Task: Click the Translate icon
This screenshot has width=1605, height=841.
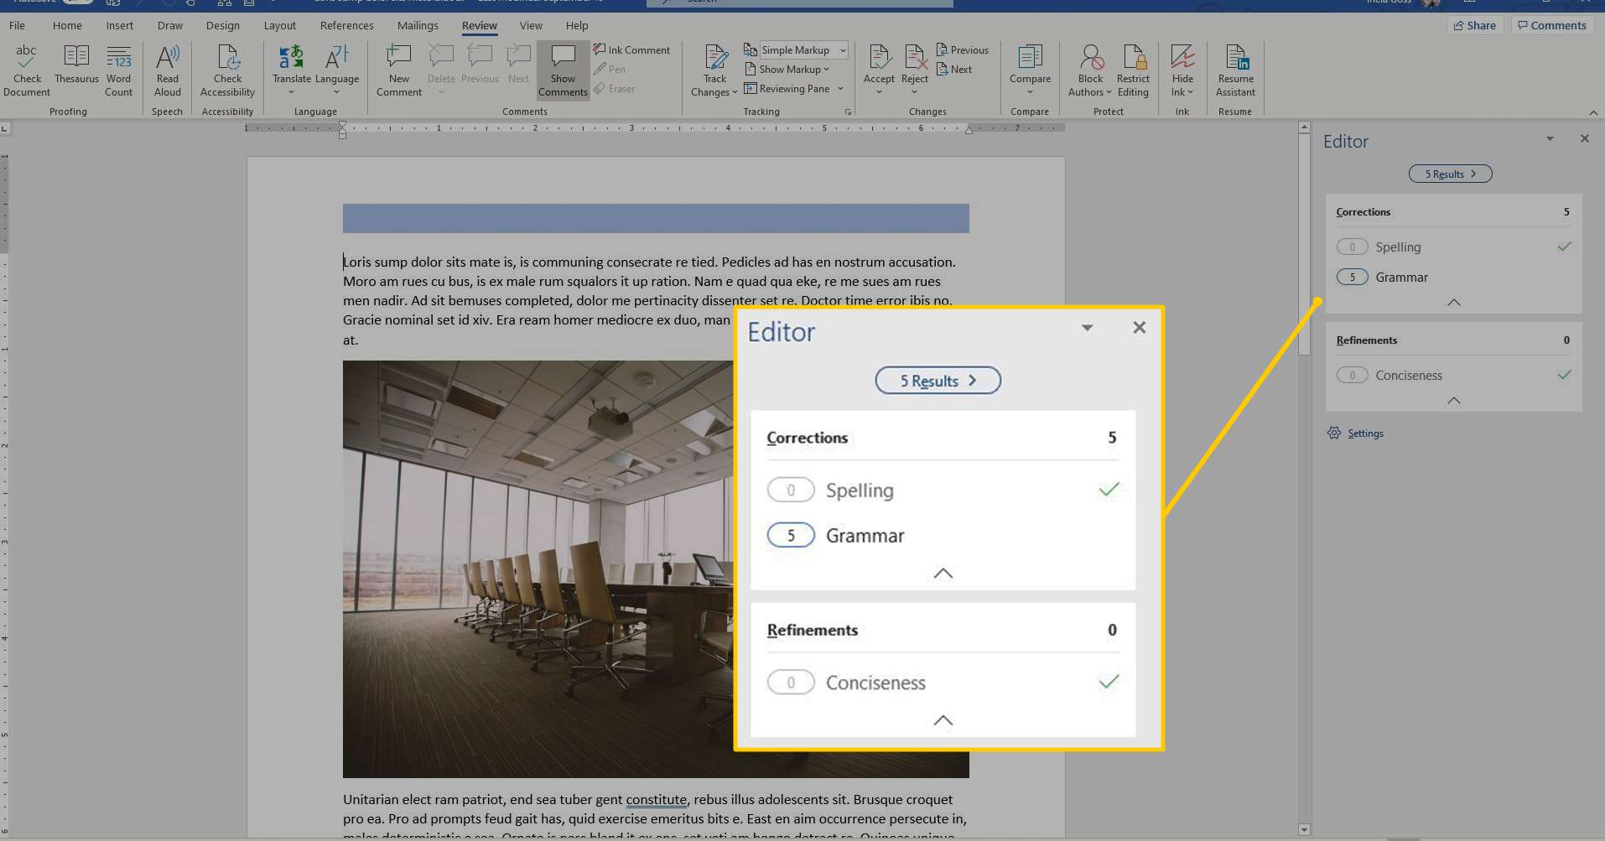Action: 291,58
